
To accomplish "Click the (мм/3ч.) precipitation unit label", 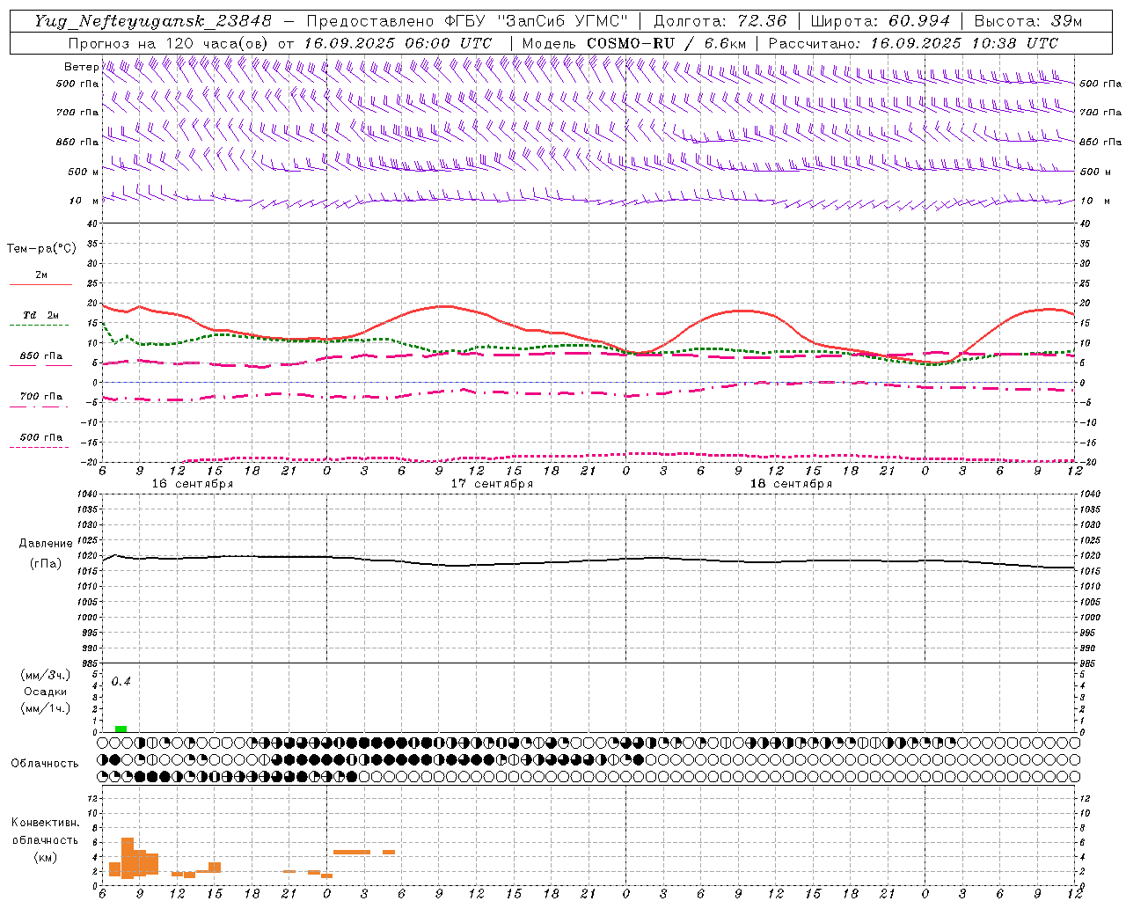I will click(x=46, y=675).
